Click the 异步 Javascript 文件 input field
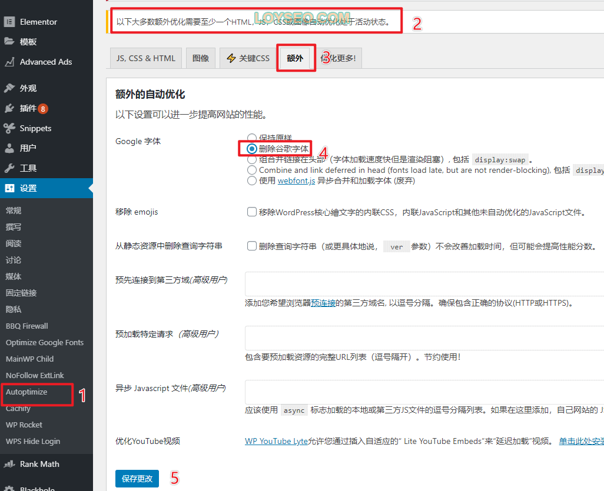Image resolution: width=604 pixels, height=491 pixels. click(x=424, y=392)
